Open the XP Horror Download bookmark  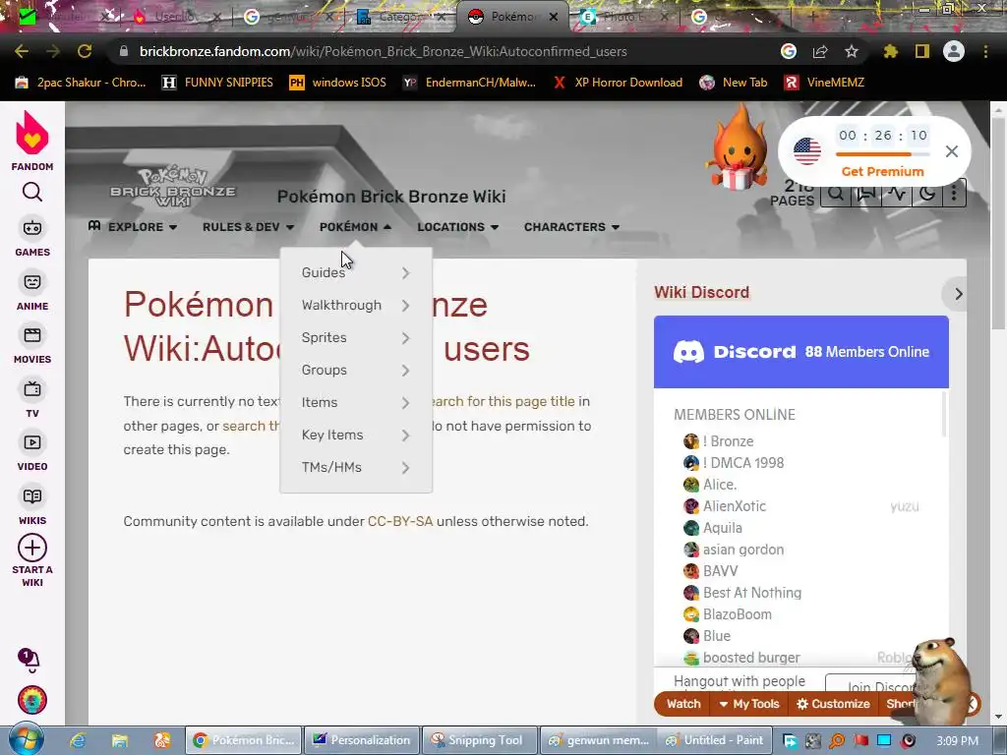pos(618,83)
